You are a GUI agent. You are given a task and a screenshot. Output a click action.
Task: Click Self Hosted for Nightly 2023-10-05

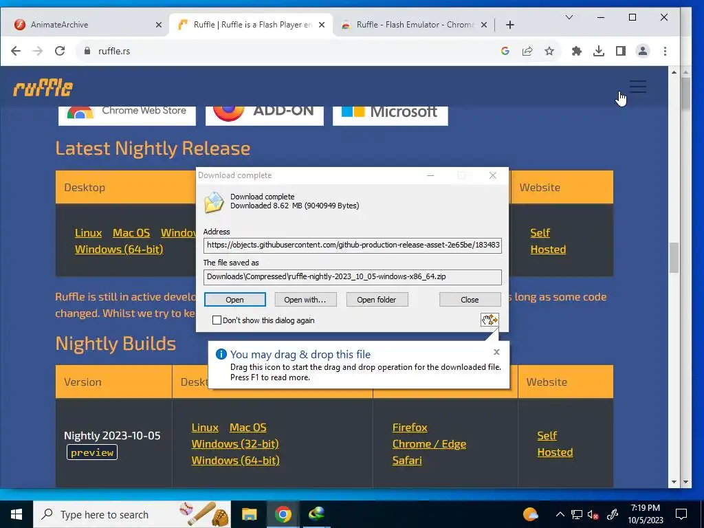coord(555,444)
